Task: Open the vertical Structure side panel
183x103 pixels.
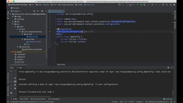Action: tap(8, 78)
